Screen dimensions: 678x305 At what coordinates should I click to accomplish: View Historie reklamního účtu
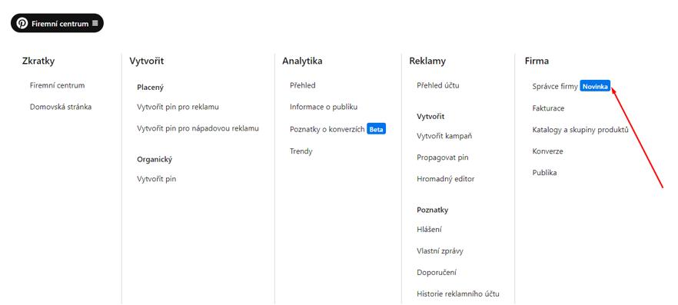(x=458, y=293)
